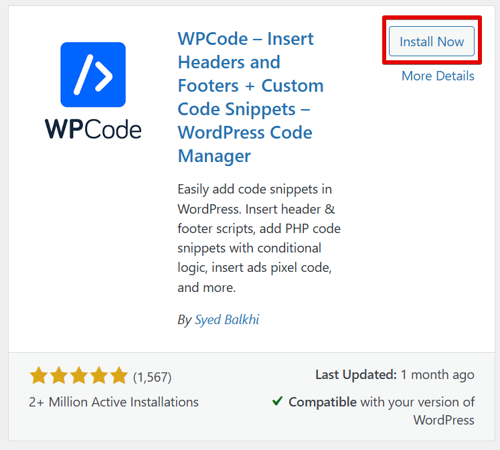Click the WPCode plugin logo thumbnail
This screenshot has width=500, height=450.
[x=93, y=90]
